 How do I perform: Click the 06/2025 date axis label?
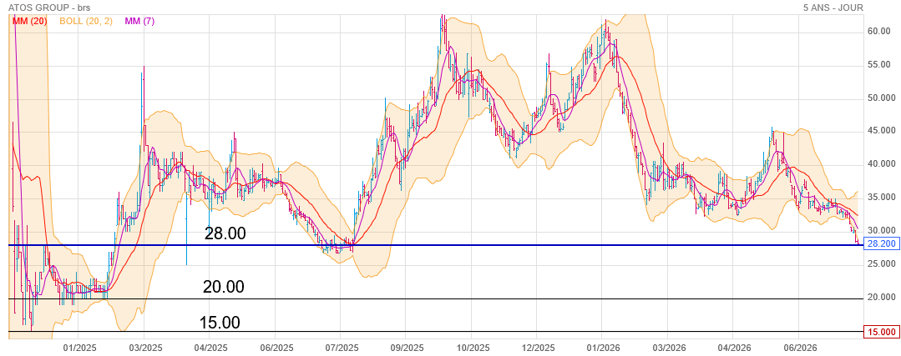[276, 348]
